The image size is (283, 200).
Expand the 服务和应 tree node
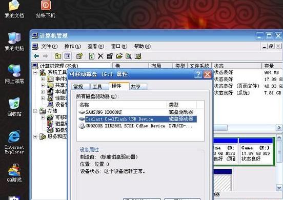point(35,136)
